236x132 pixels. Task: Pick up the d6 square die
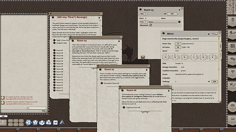point(55,123)
